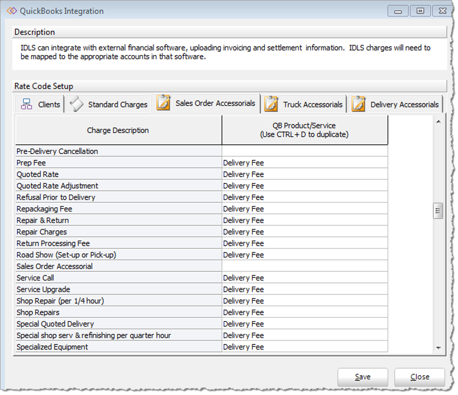Click the vertical scrollbar thumb
The height and width of the screenshot is (395, 458).
(438, 211)
